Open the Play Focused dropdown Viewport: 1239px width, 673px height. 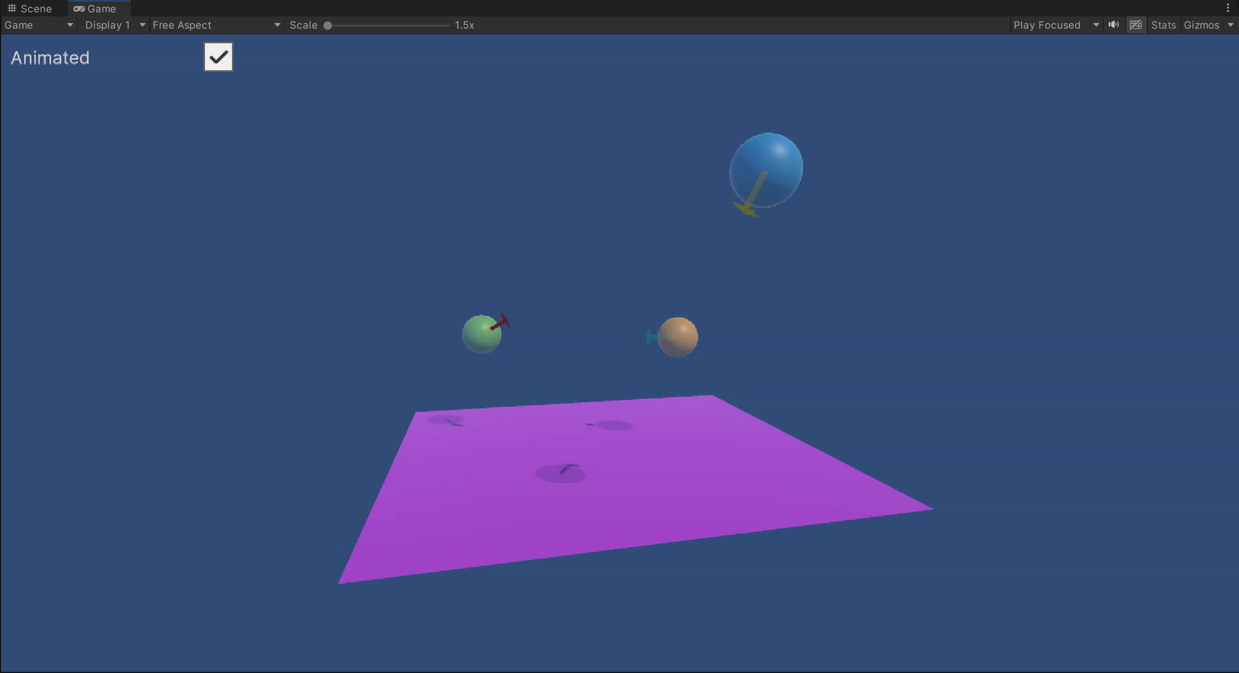[x=1056, y=25]
